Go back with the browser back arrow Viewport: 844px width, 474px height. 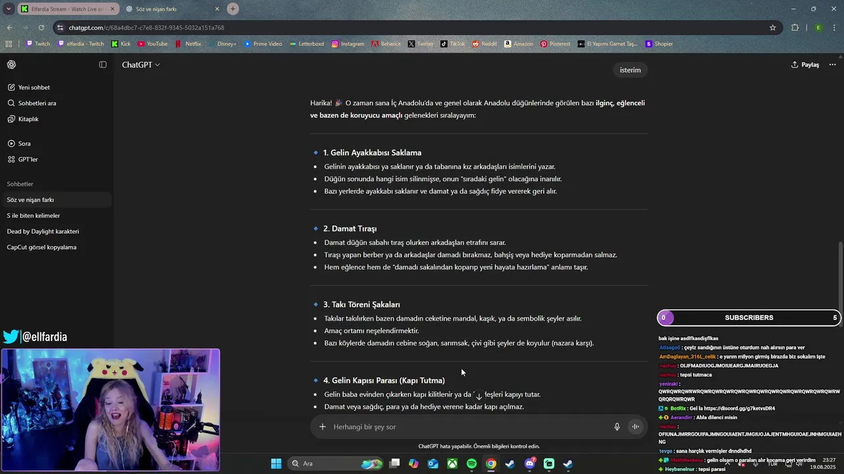(x=9, y=28)
